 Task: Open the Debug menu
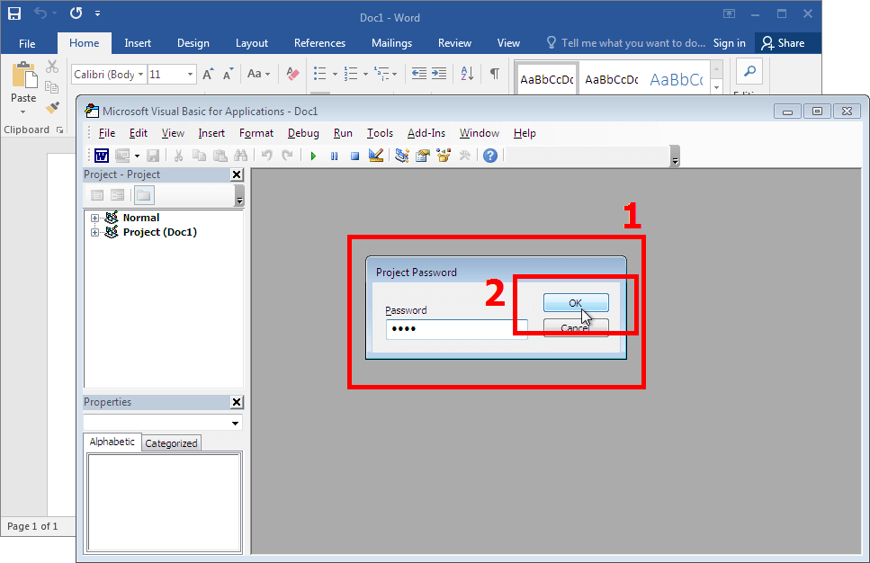click(303, 133)
